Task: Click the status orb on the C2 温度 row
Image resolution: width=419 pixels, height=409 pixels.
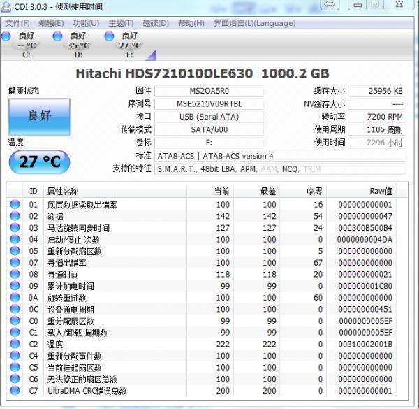Action: click(x=15, y=344)
